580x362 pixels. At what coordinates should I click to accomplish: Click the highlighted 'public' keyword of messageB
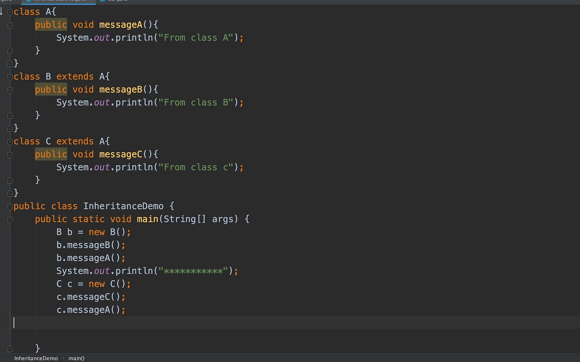pos(51,89)
